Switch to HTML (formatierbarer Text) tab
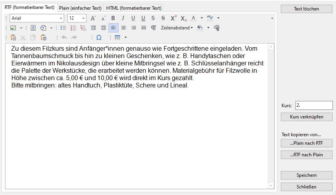This screenshot has width=336, height=195. tap(134, 8)
